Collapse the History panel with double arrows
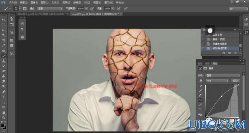The height and width of the screenshot is (133, 249). [x=235, y=30]
